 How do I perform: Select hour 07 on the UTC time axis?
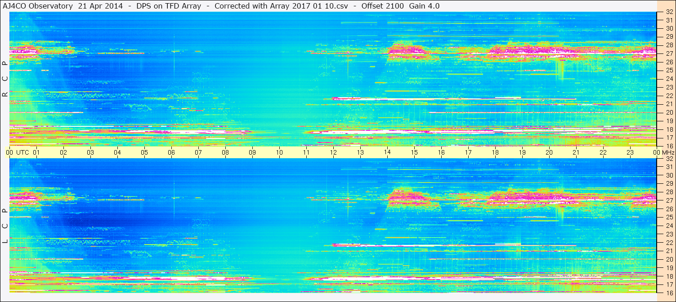point(198,152)
